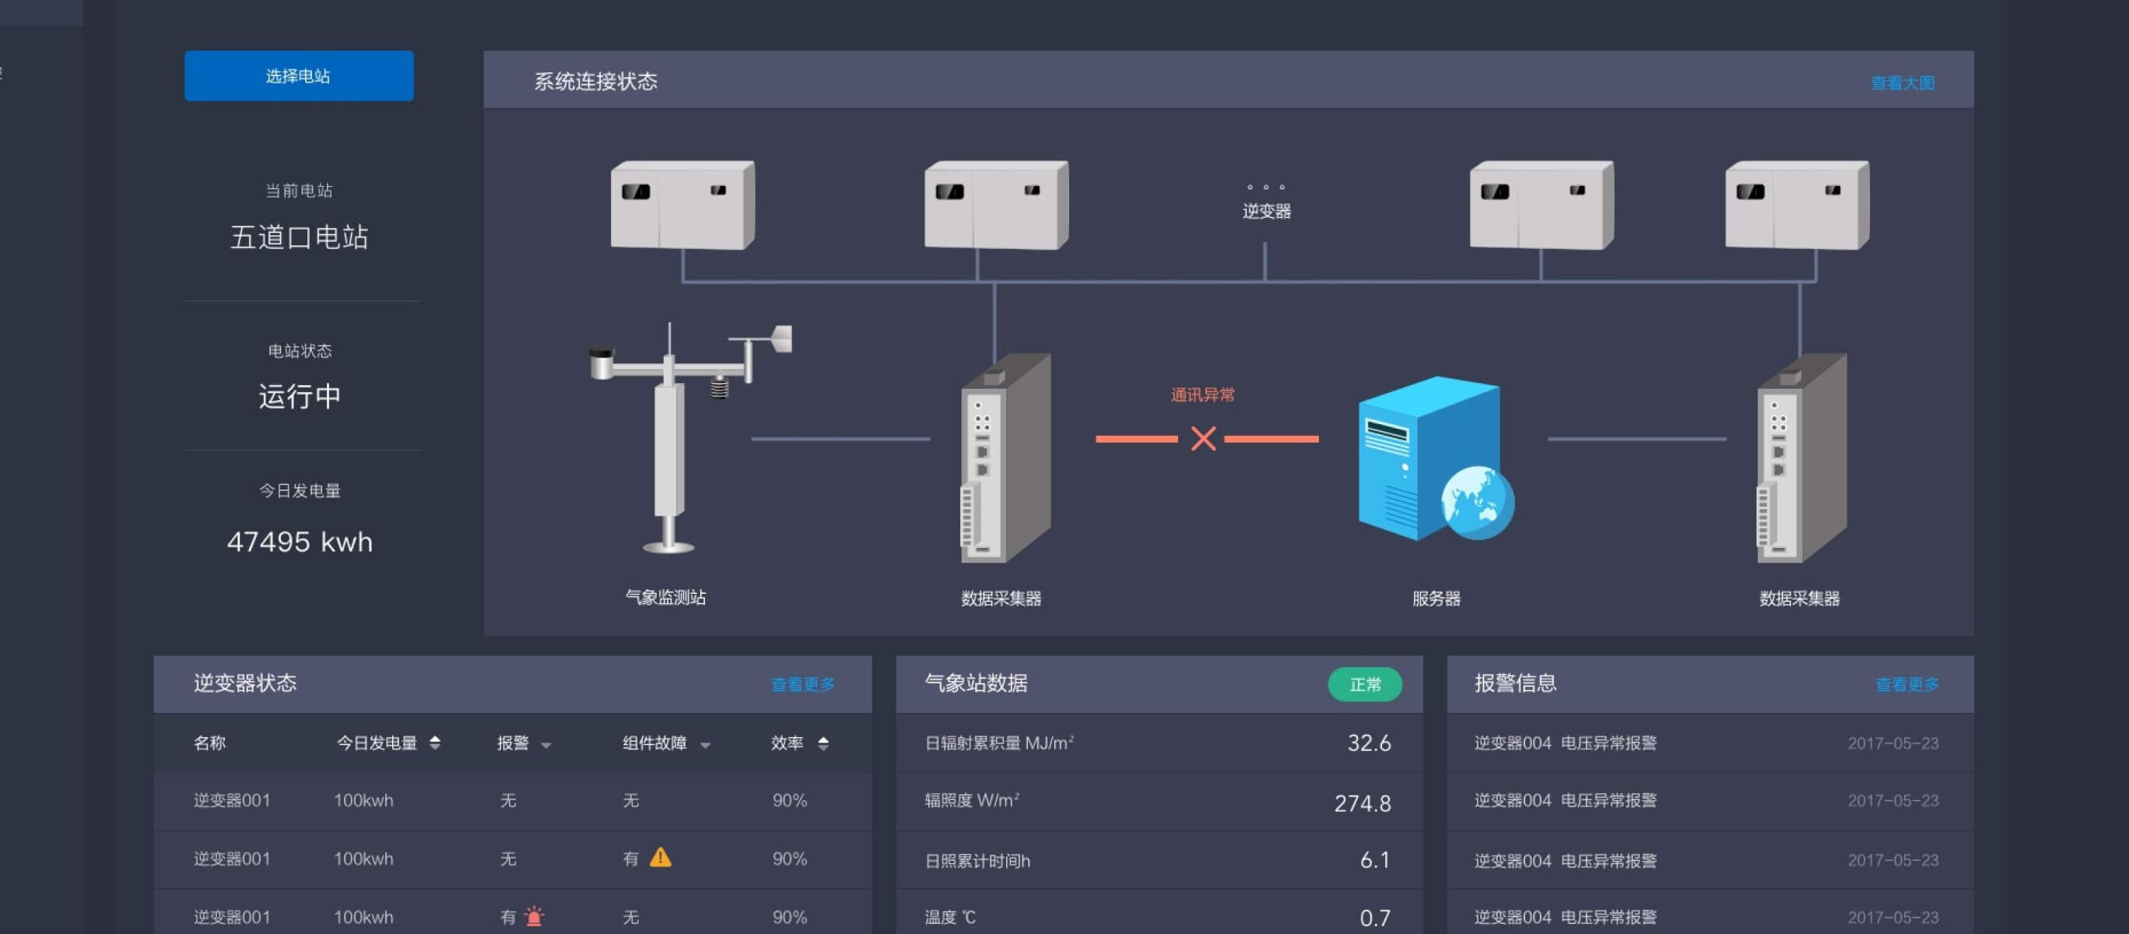Open View More in inverter status panel
Screen dimensions: 2129x934
point(801,684)
